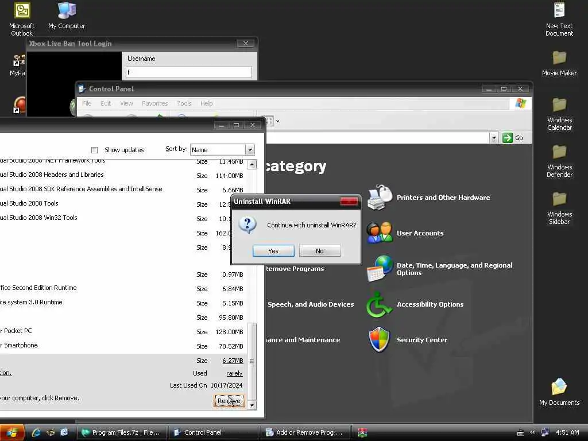Click Go button text in address bar
This screenshot has height=441, width=588.
(519, 138)
